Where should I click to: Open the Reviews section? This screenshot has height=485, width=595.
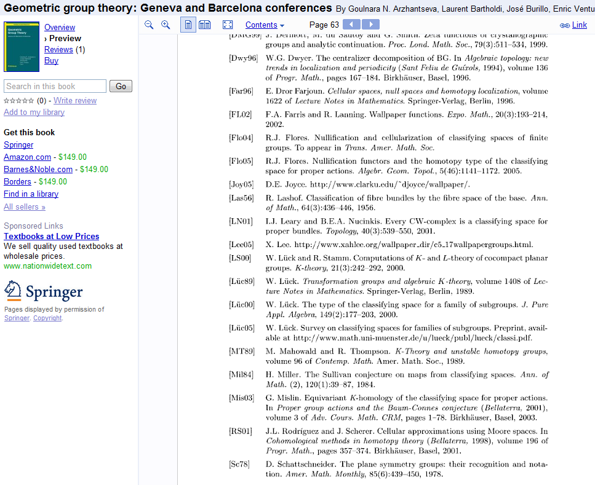point(58,50)
